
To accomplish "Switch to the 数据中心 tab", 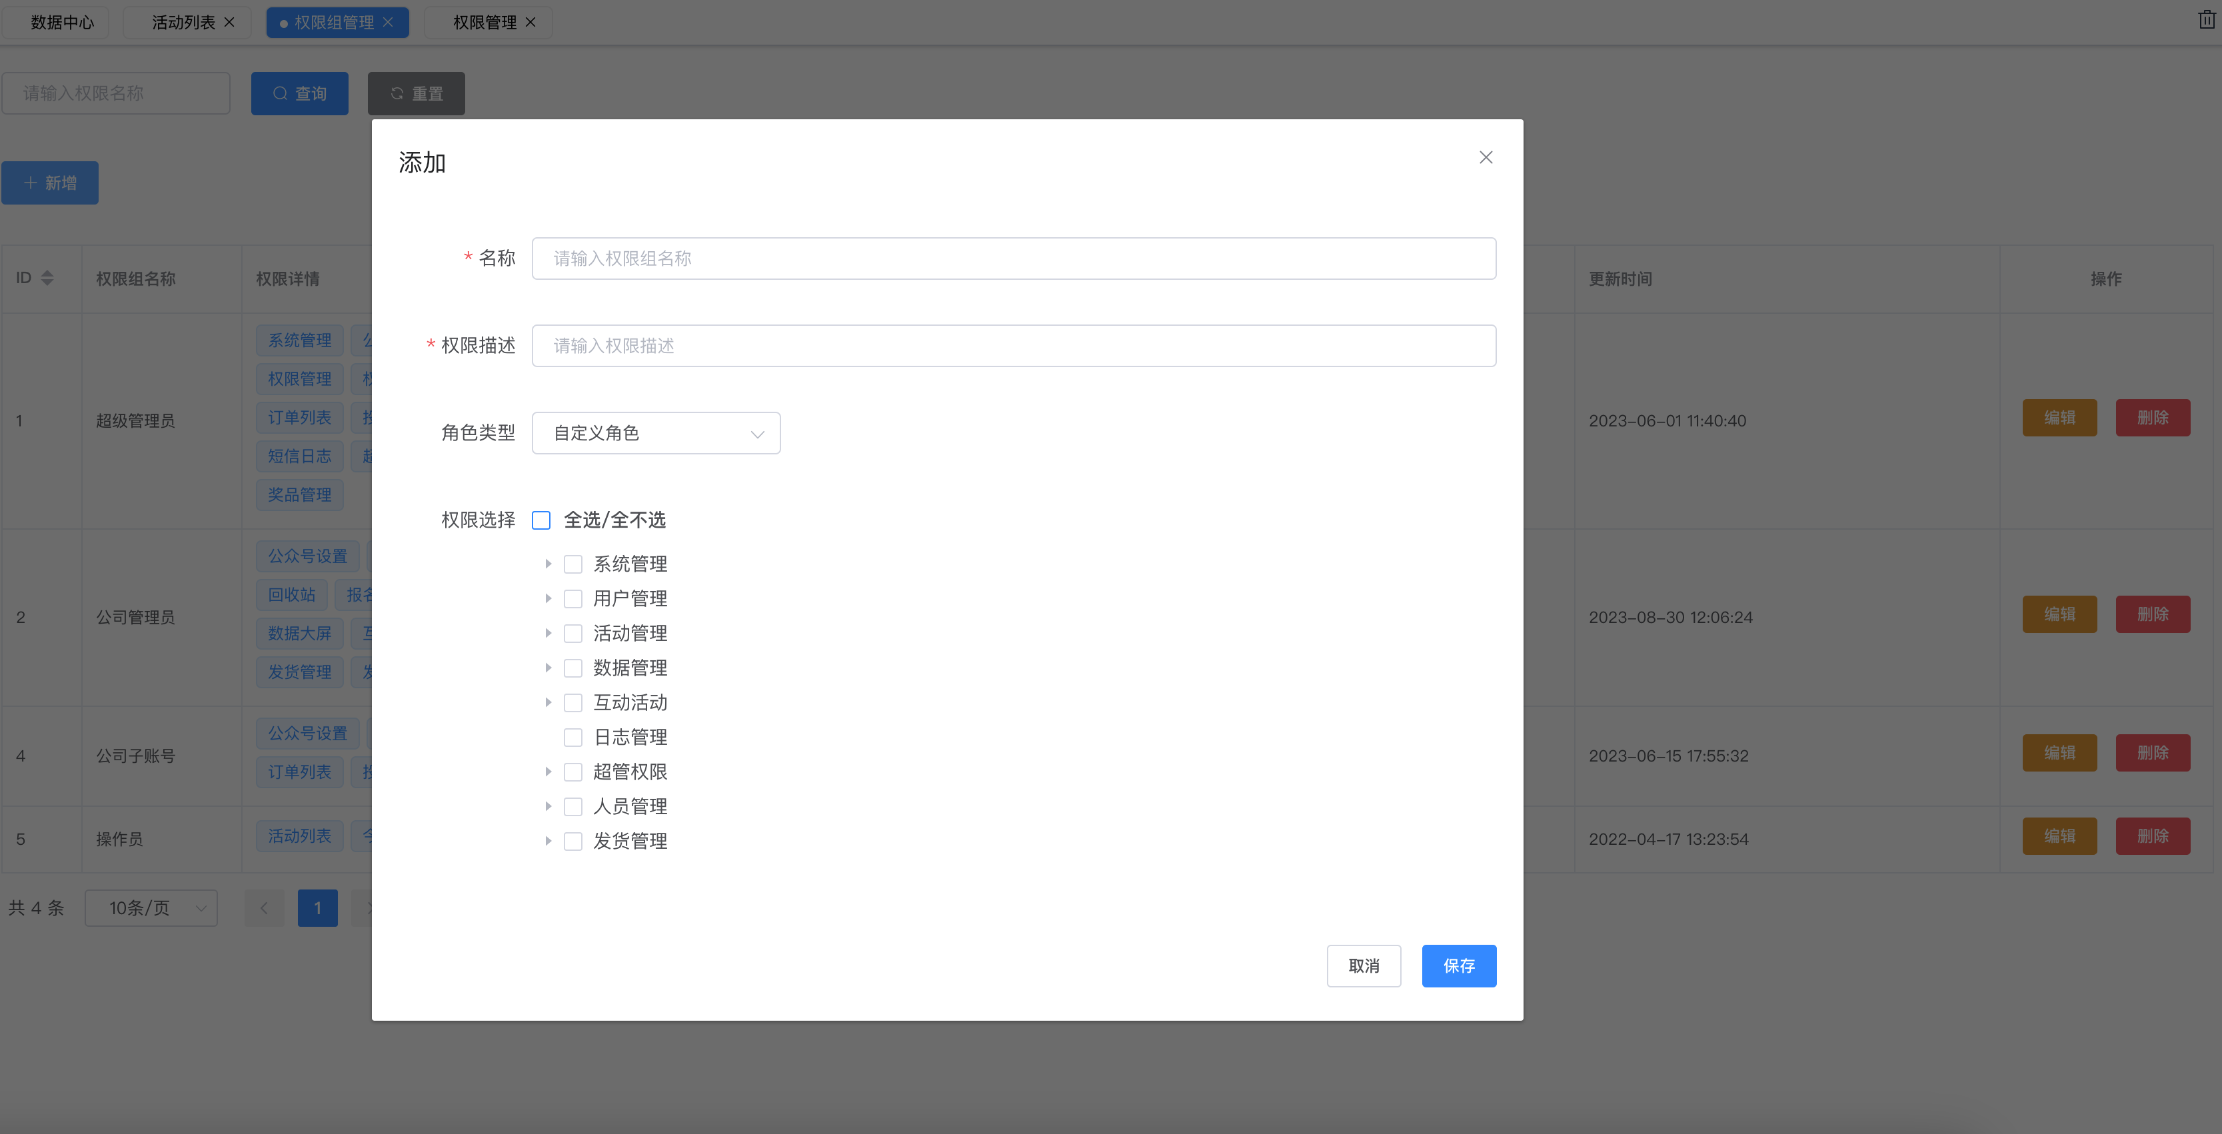I will [x=61, y=23].
